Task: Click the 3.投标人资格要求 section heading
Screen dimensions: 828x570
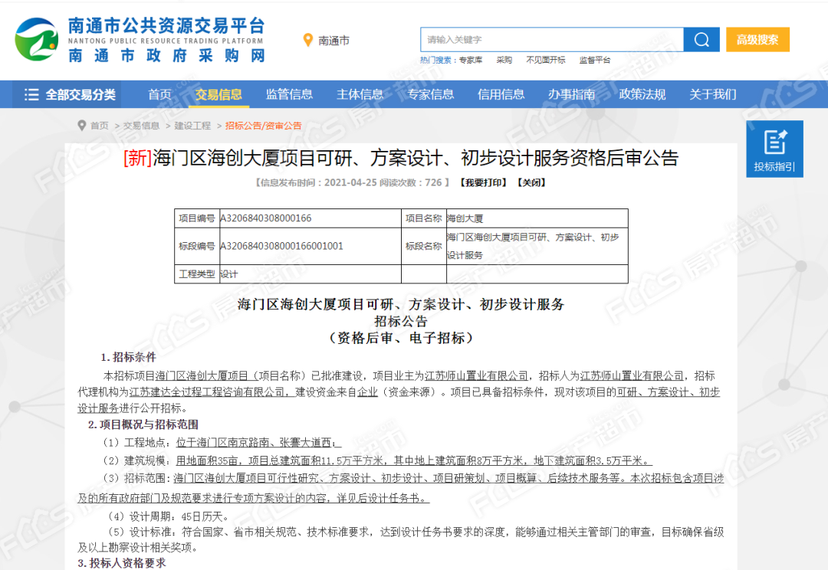Action: pyautogui.click(x=121, y=563)
